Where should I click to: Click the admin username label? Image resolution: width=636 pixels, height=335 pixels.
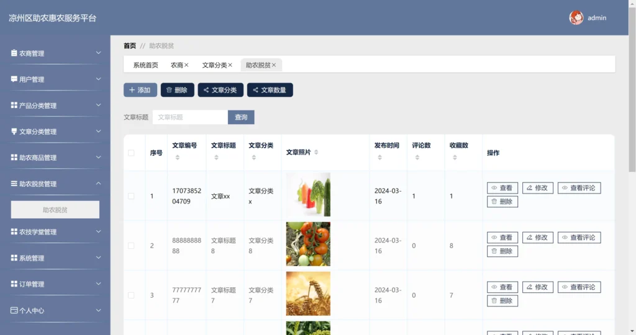tap(597, 18)
